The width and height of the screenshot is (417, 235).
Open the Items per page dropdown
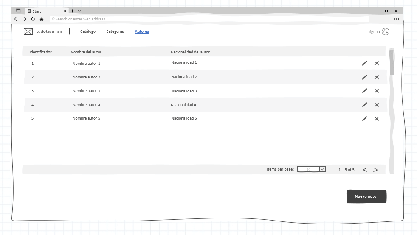pyautogui.click(x=311, y=169)
